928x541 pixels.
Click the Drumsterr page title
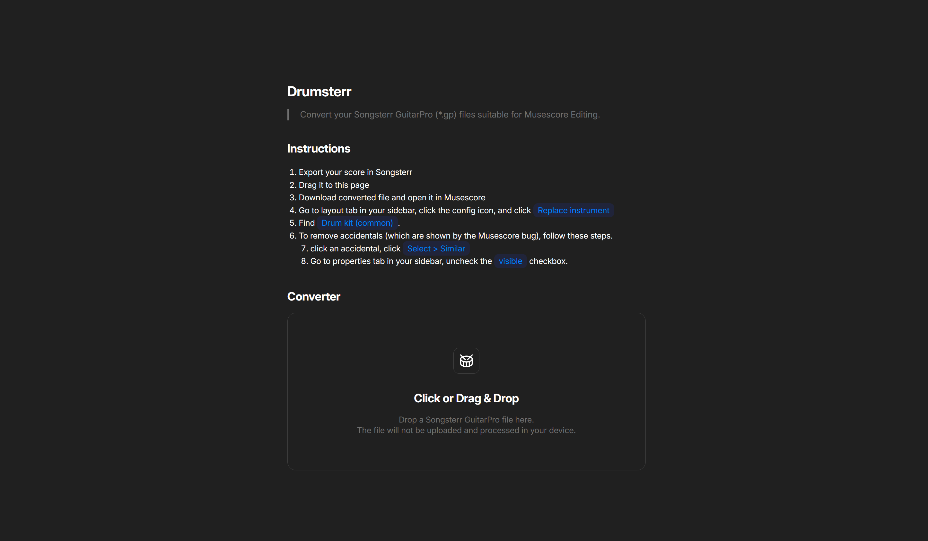click(319, 92)
